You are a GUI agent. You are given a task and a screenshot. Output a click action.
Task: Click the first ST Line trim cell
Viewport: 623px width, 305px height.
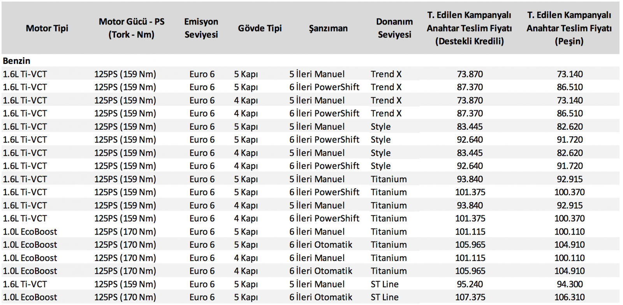pyautogui.click(x=385, y=284)
